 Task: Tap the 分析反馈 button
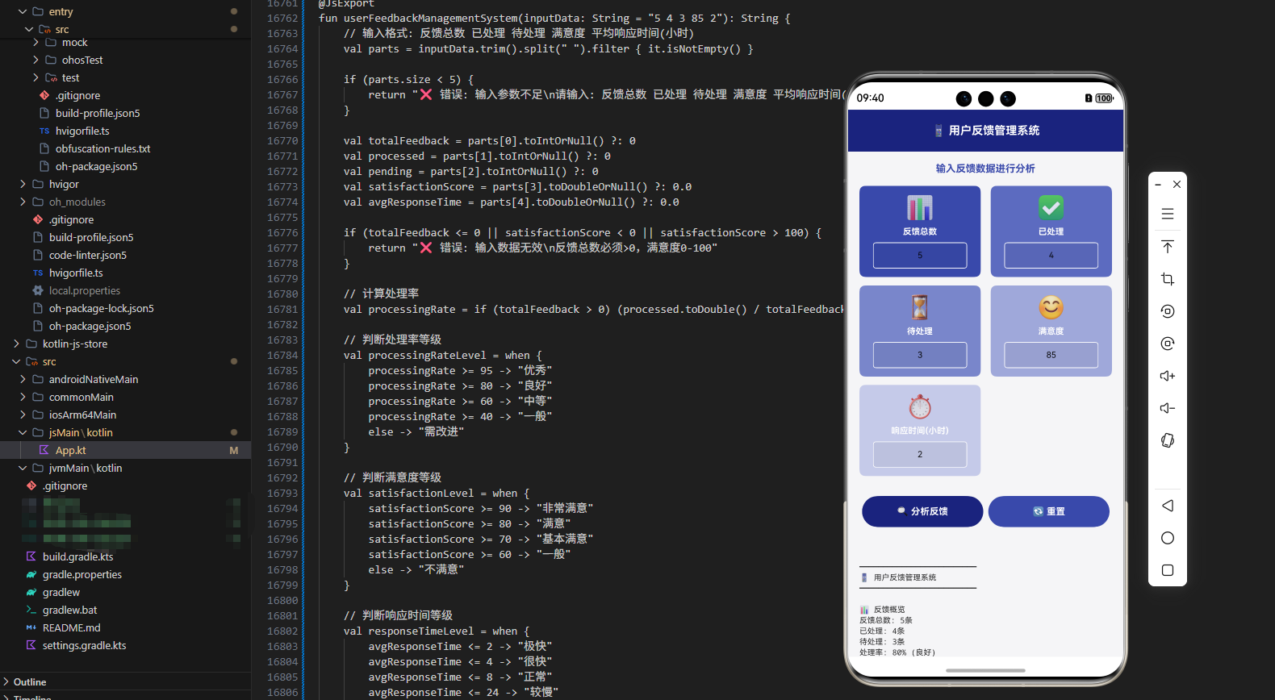pos(922,511)
